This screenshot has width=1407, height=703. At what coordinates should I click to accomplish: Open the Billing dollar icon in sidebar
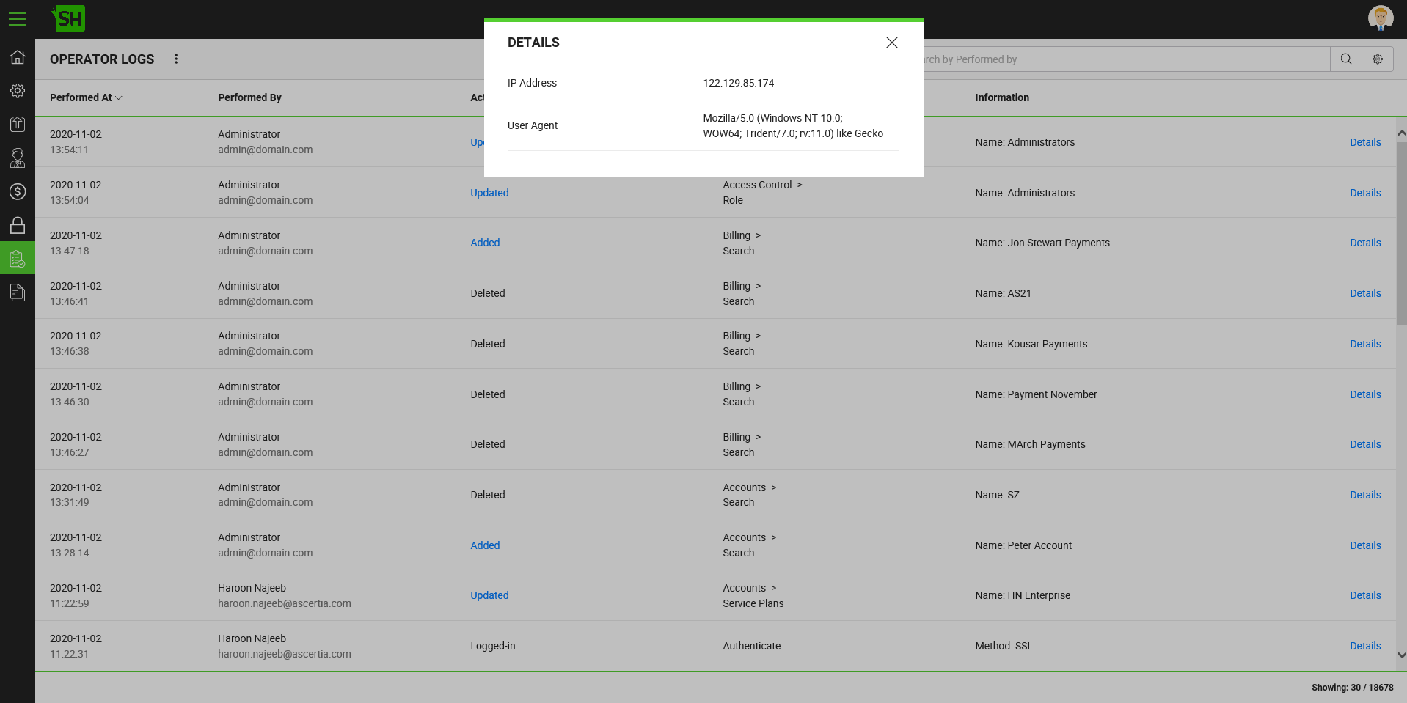click(18, 191)
